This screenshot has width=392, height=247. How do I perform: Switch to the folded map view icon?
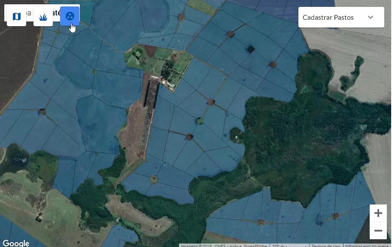16,17
